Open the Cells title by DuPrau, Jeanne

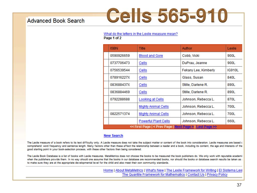click(x=143, y=63)
